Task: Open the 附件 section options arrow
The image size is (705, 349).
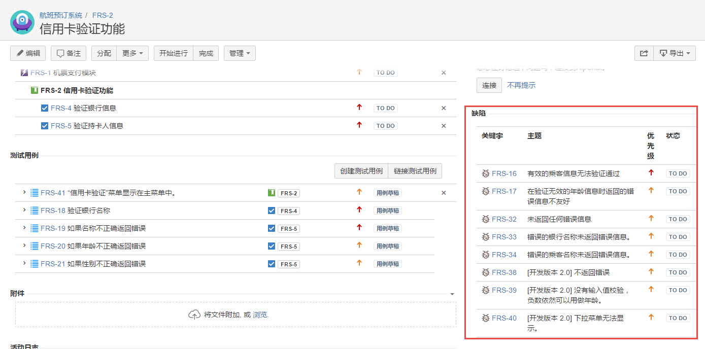Action: 452,294
